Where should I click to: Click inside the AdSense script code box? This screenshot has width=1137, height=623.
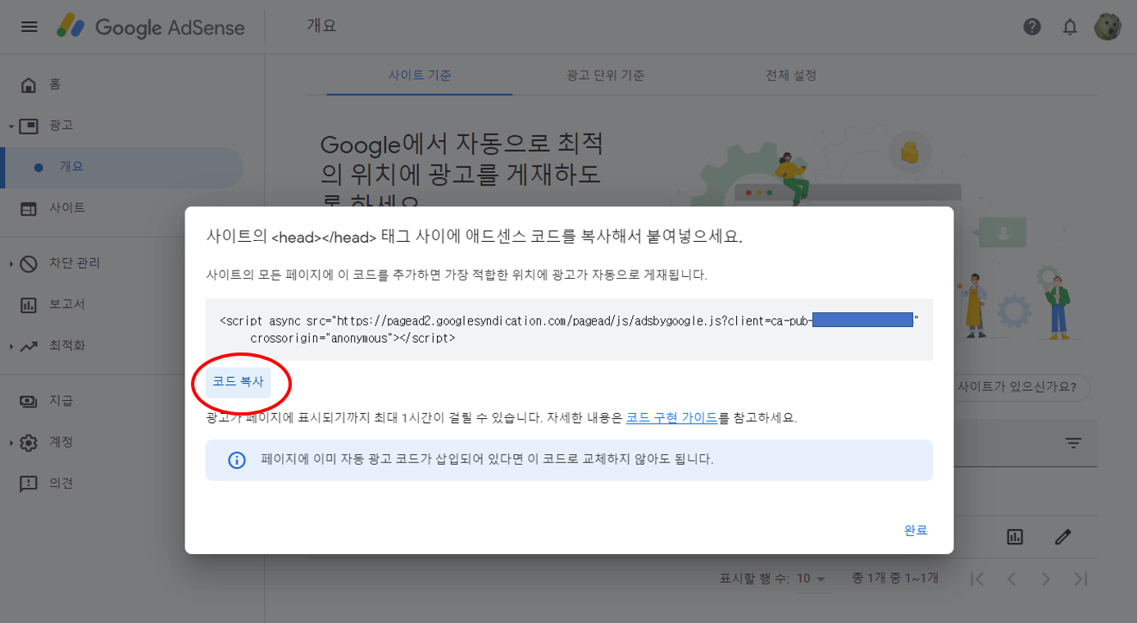point(569,330)
